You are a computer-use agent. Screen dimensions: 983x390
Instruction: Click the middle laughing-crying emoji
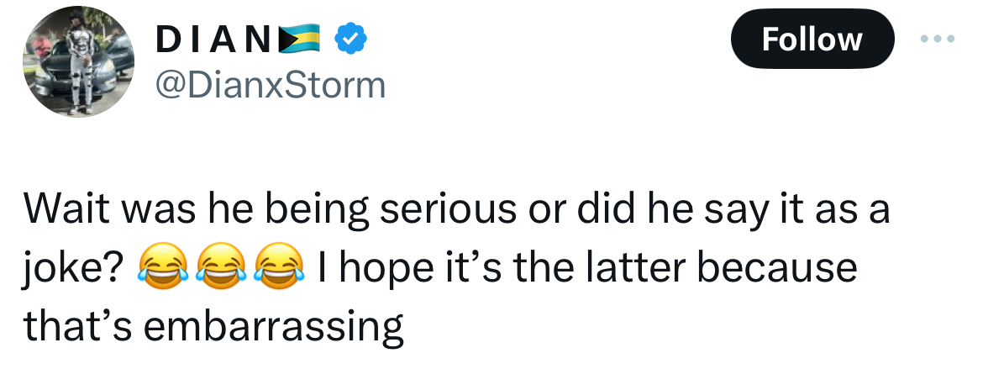point(216,268)
